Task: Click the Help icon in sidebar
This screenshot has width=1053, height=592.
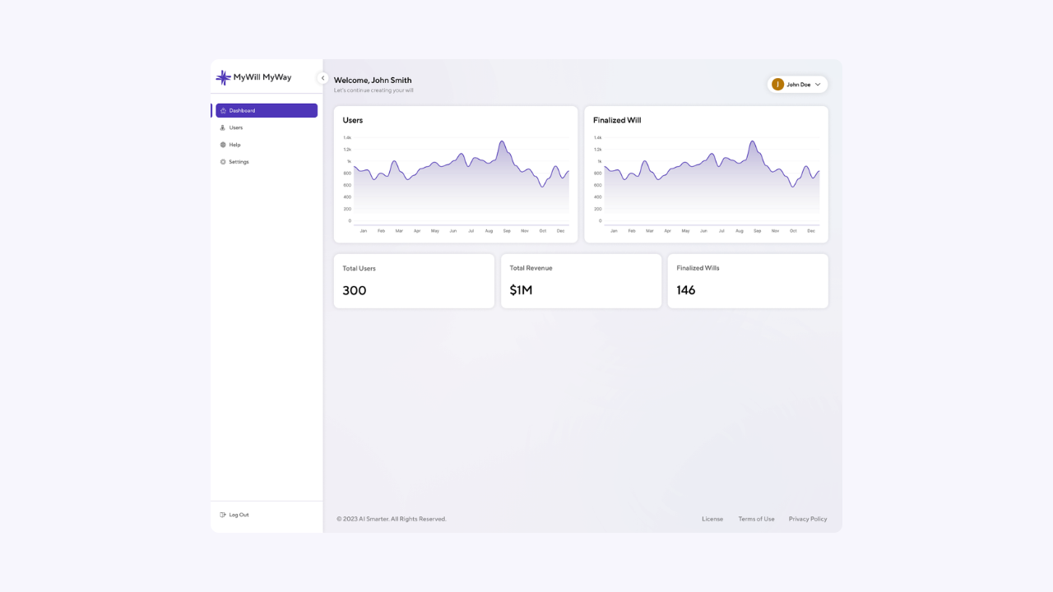Action: pyautogui.click(x=223, y=145)
